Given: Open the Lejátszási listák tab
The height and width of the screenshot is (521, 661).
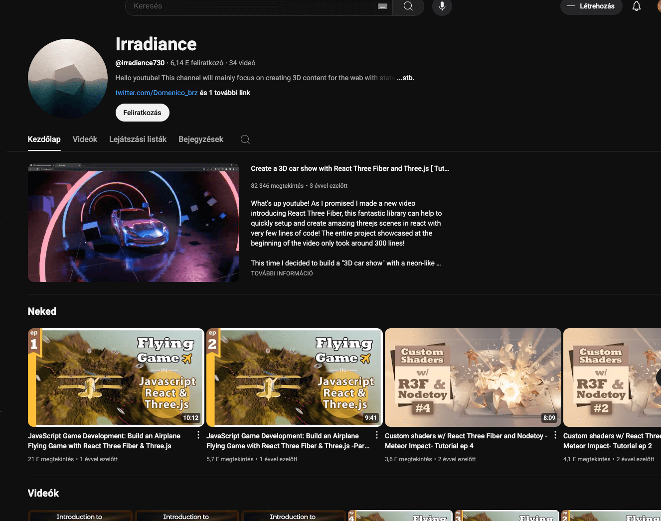Looking at the screenshot, I should click(138, 139).
